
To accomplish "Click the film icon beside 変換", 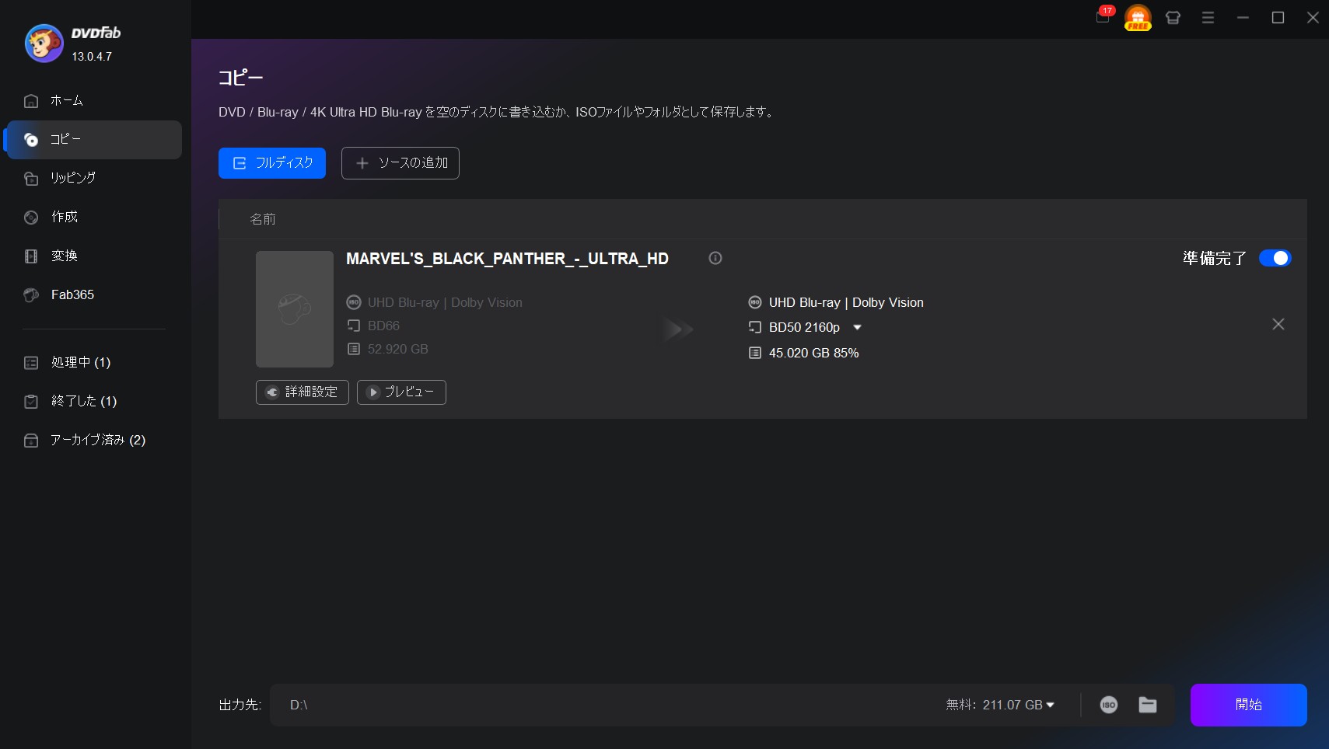I will [31, 256].
